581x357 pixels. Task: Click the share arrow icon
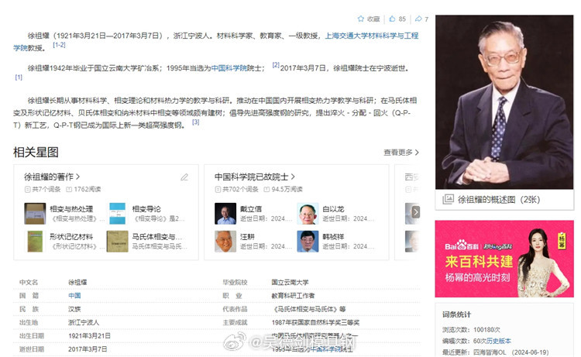click(x=418, y=19)
